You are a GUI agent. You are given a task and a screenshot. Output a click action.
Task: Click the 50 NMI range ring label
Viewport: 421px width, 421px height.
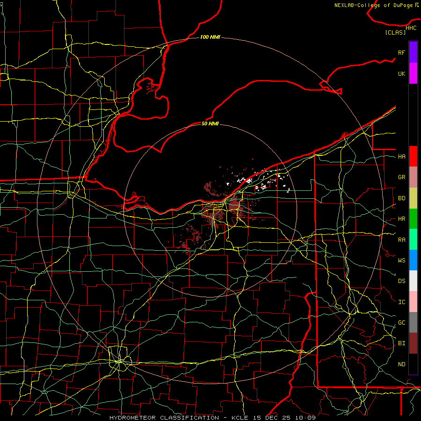pyautogui.click(x=210, y=123)
